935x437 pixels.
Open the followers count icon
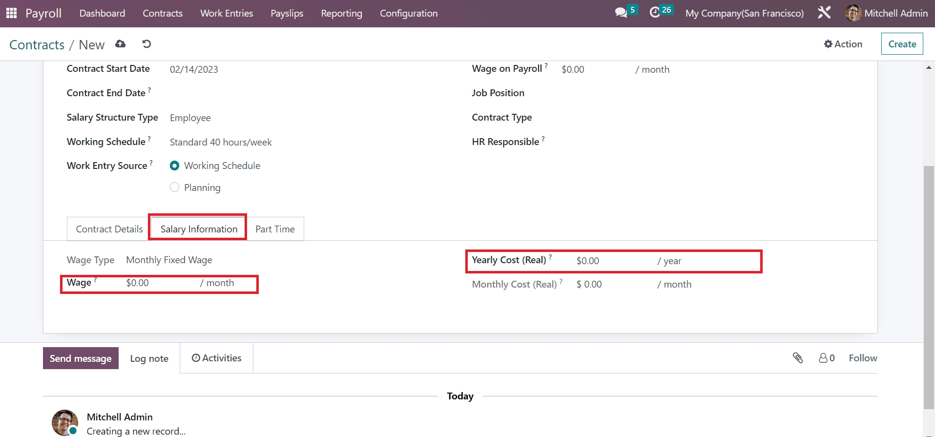(827, 358)
